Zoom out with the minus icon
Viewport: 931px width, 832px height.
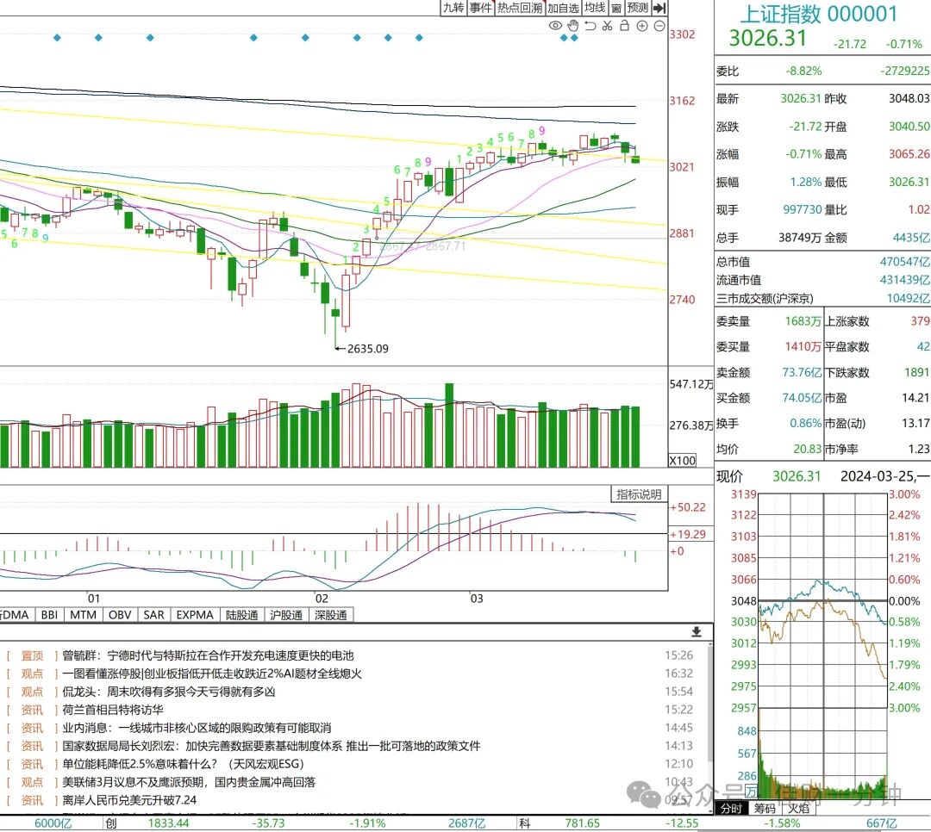(x=659, y=26)
